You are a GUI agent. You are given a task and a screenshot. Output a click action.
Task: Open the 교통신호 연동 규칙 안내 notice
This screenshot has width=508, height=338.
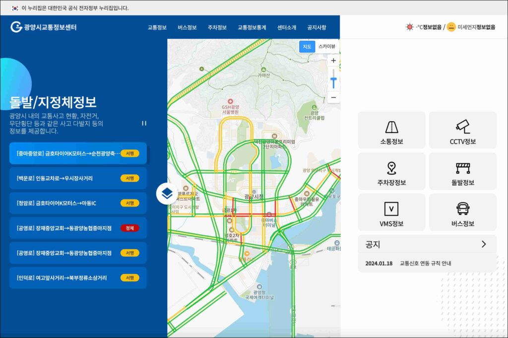pos(425,264)
